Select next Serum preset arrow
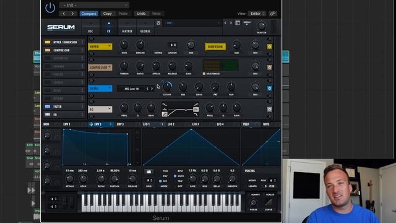The height and width of the screenshot is (223, 396). [231, 23]
